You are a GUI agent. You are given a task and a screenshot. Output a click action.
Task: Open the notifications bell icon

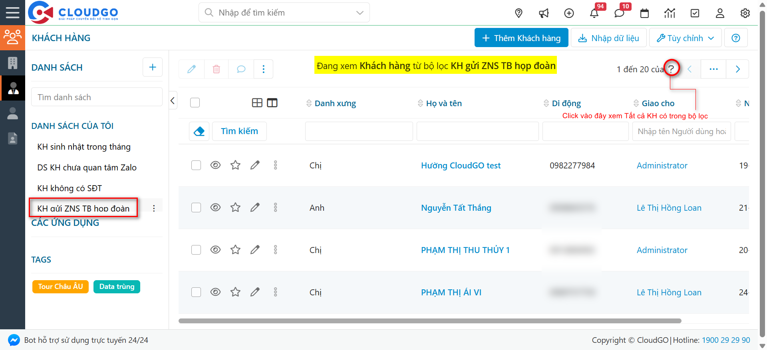coord(594,13)
